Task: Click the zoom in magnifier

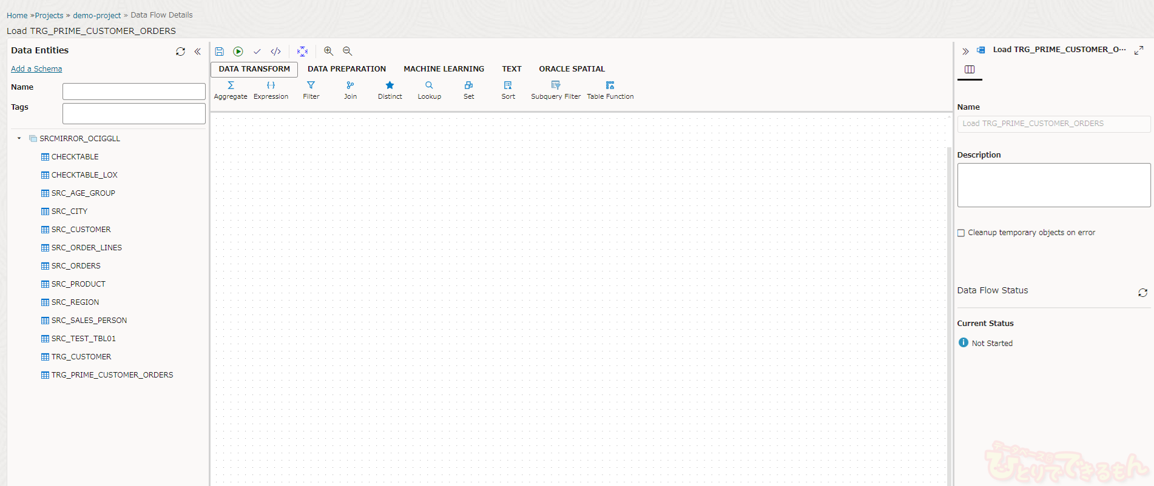Action: (x=328, y=52)
